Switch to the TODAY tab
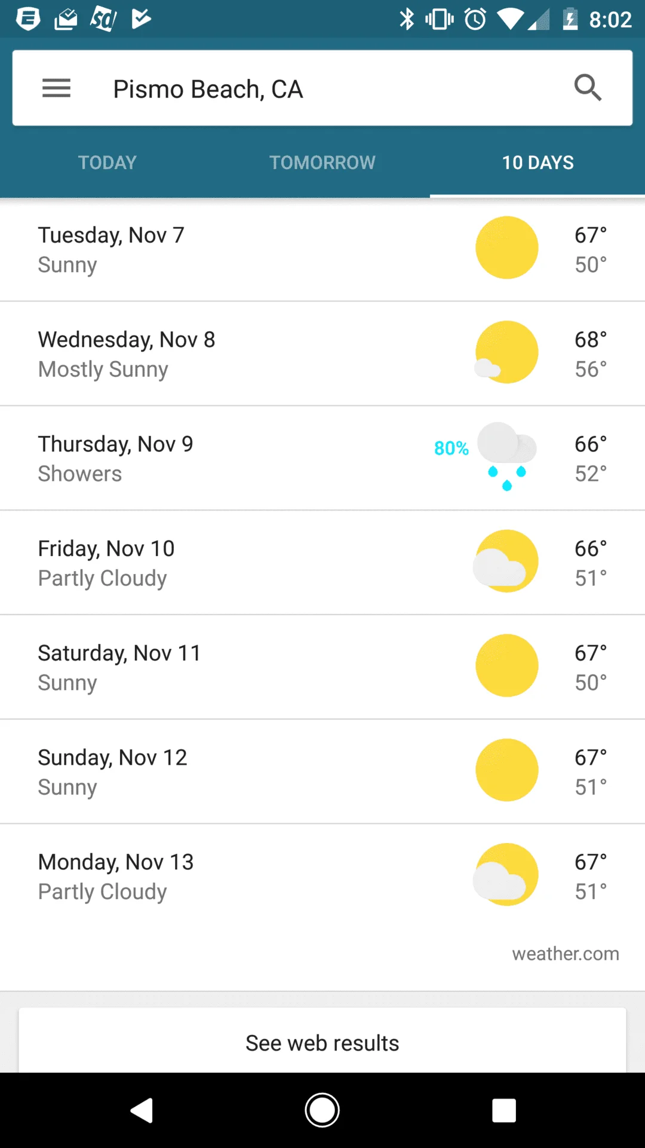 [107, 163]
